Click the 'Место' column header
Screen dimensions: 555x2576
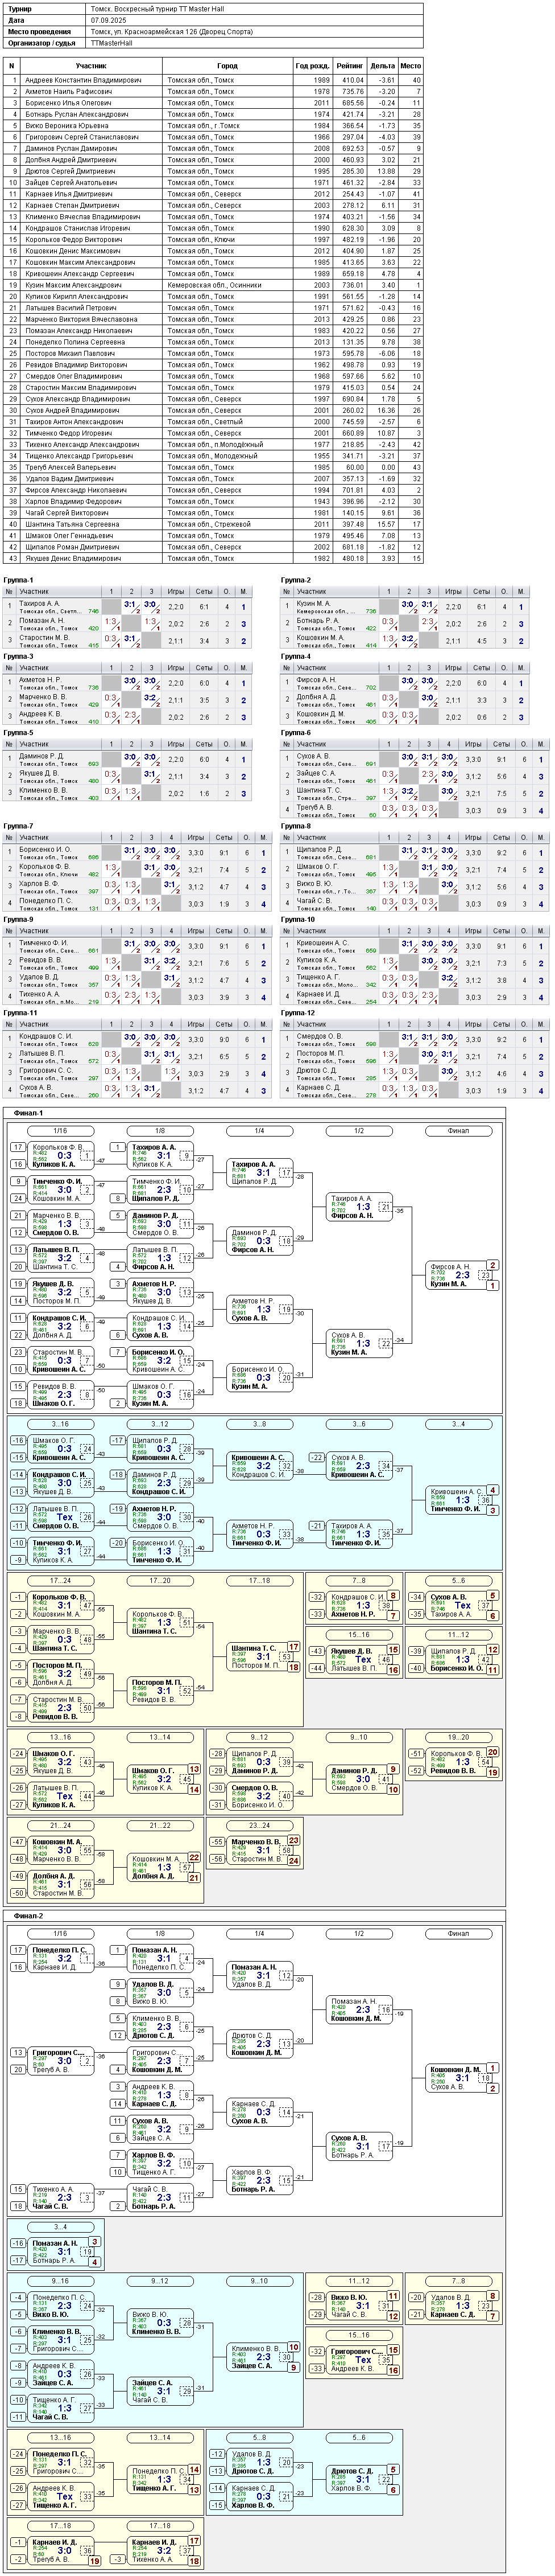[x=411, y=66]
